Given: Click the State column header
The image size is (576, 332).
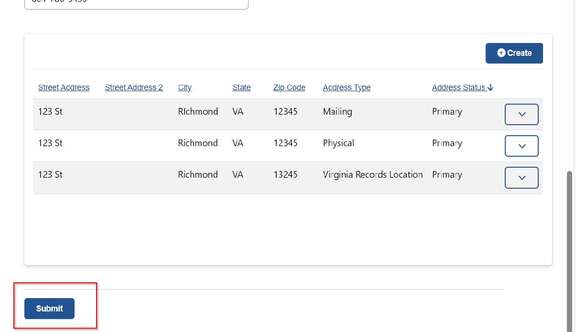Looking at the screenshot, I should click(241, 87).
